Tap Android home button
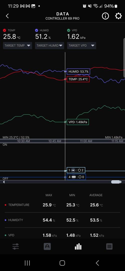 point(62,263)
